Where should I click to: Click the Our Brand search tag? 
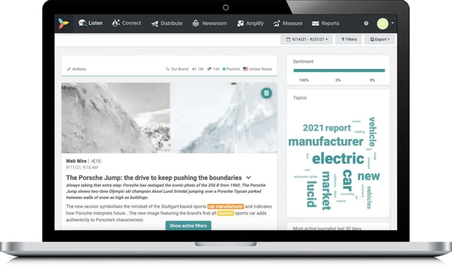[x=177, y=69]
